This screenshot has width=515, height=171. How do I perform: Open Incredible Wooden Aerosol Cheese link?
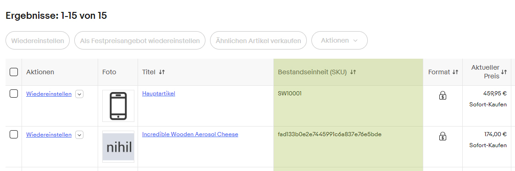190,134
